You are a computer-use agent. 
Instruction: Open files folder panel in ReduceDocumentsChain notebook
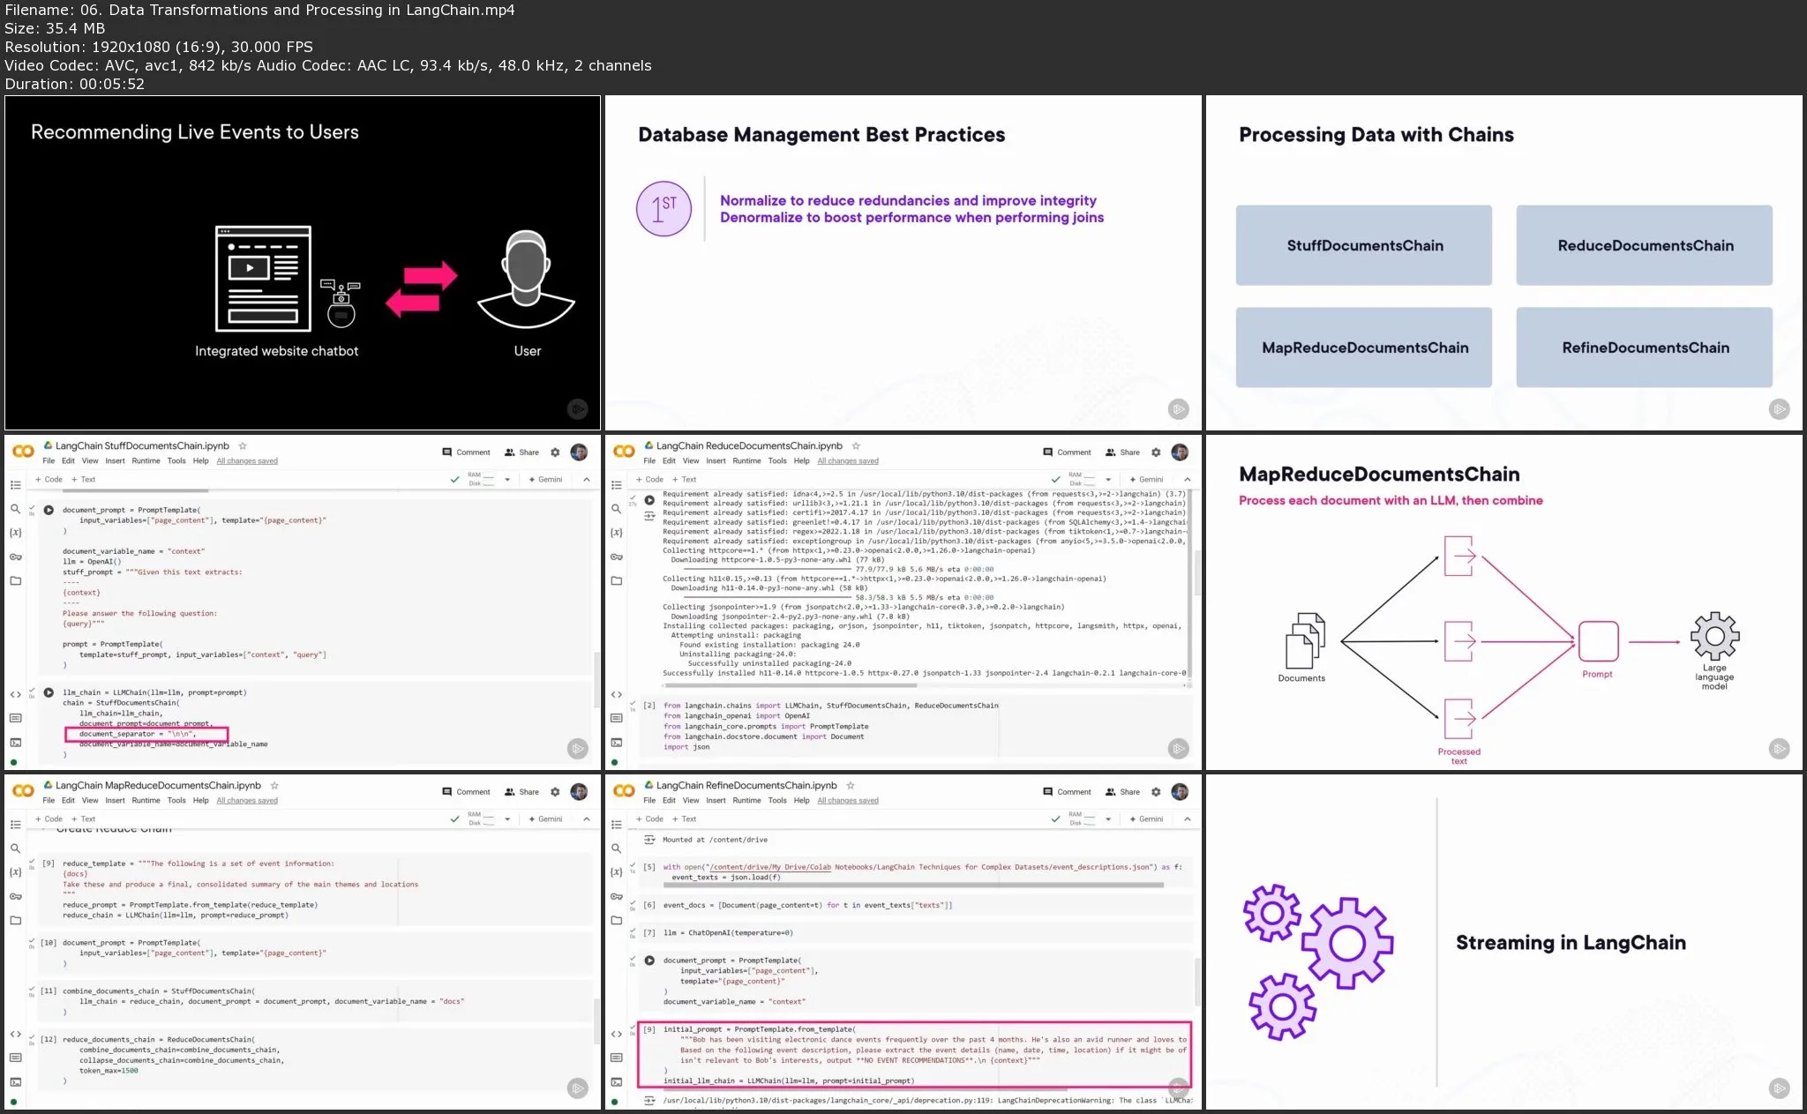click(x=616, y=581)
